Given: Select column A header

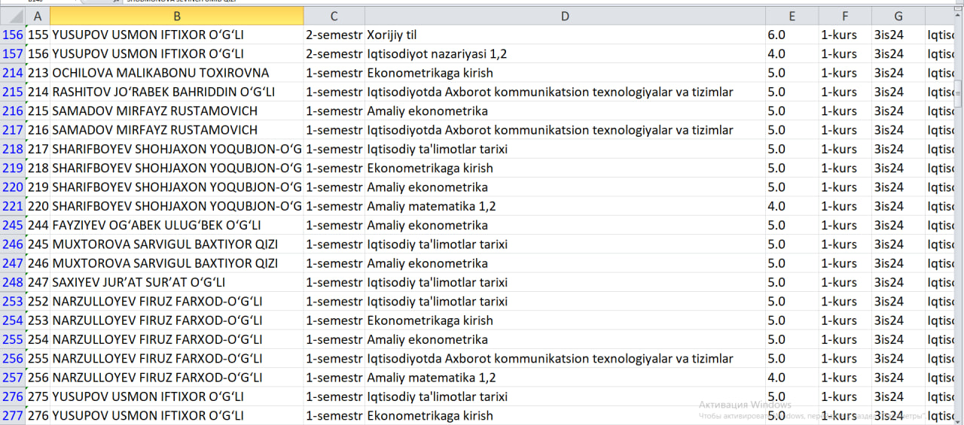Looking at the screenshot, I should pyautogui.click(x=38, y=16).
